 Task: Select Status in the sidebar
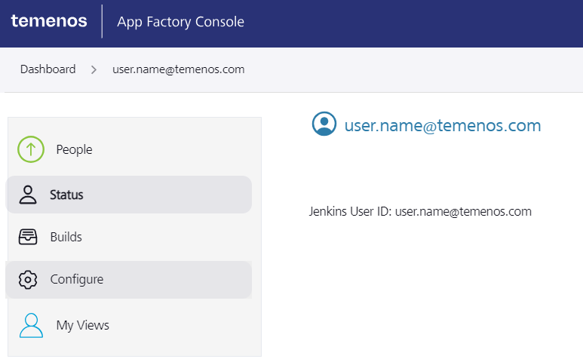tap(129, 195)
